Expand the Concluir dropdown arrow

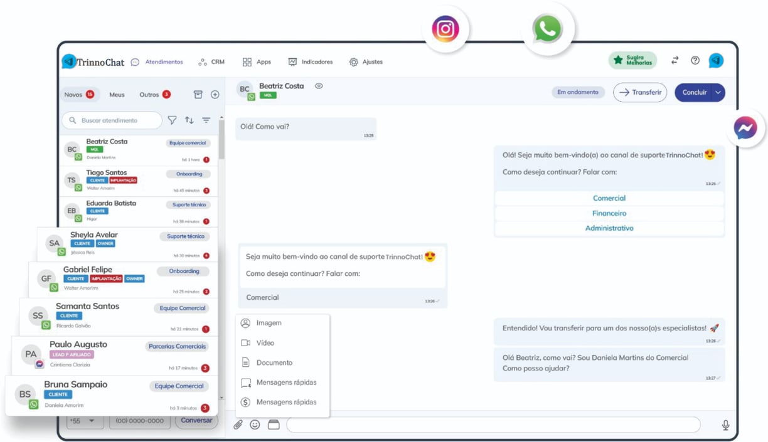click(x=718, y=92)
